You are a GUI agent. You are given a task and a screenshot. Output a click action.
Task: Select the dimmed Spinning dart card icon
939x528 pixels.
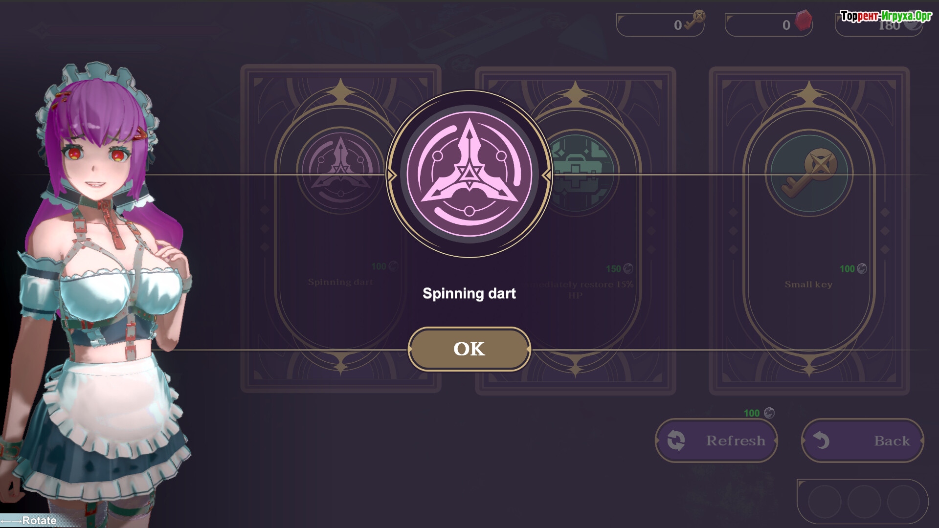pyautogui.click(x=340, y=169)
